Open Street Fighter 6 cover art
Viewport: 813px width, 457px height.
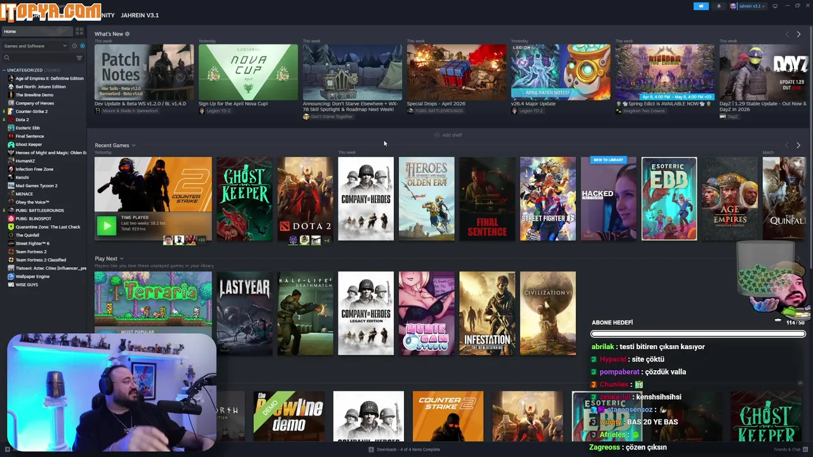pos(548,199)
